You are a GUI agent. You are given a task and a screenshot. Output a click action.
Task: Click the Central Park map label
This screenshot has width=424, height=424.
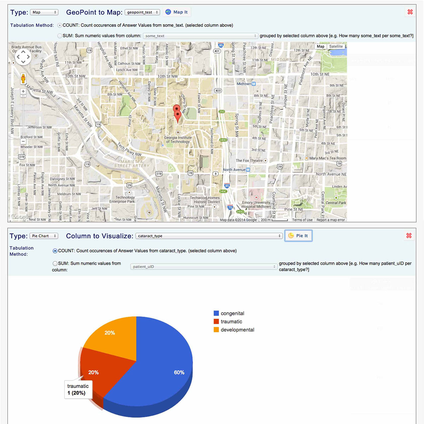click(x=336, y=203)
